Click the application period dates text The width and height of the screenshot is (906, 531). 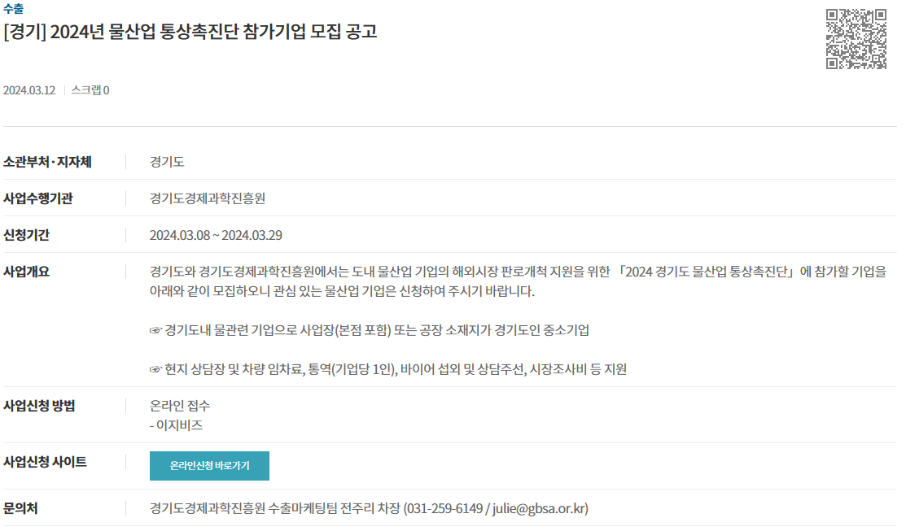216,236
